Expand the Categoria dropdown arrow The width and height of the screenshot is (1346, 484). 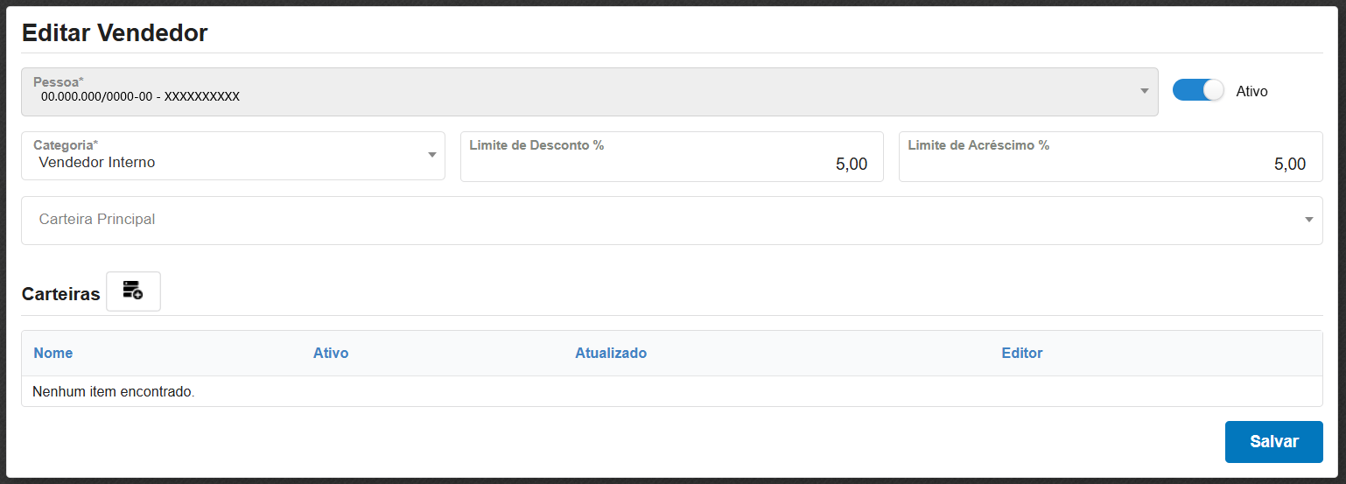[431, 155]
